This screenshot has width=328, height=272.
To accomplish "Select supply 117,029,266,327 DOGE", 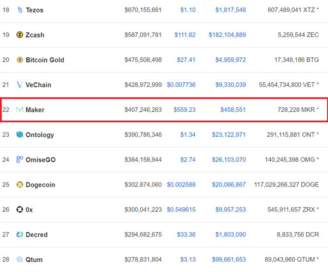I will tap(287, 184).
